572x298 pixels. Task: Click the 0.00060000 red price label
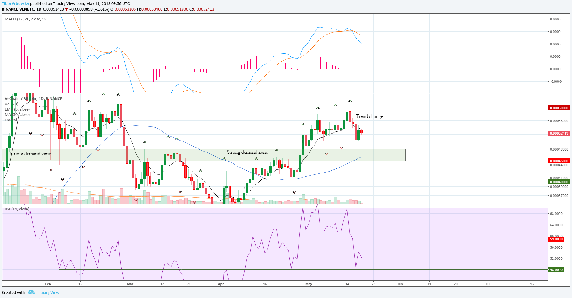click(559, 108)
